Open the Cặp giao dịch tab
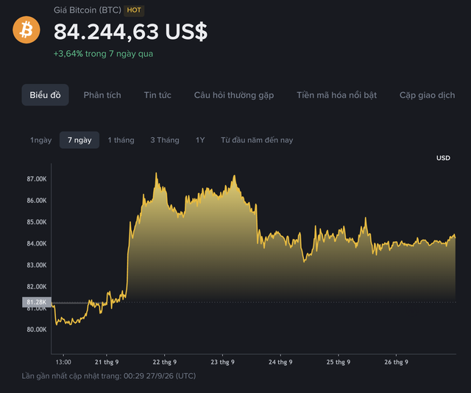This screenshot has width=471, height=393. click(427, 95)
